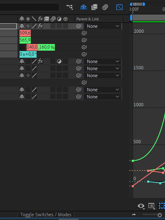Open the first layer's Parent None dropdown
165x220 pixels.
coord(103,26)
